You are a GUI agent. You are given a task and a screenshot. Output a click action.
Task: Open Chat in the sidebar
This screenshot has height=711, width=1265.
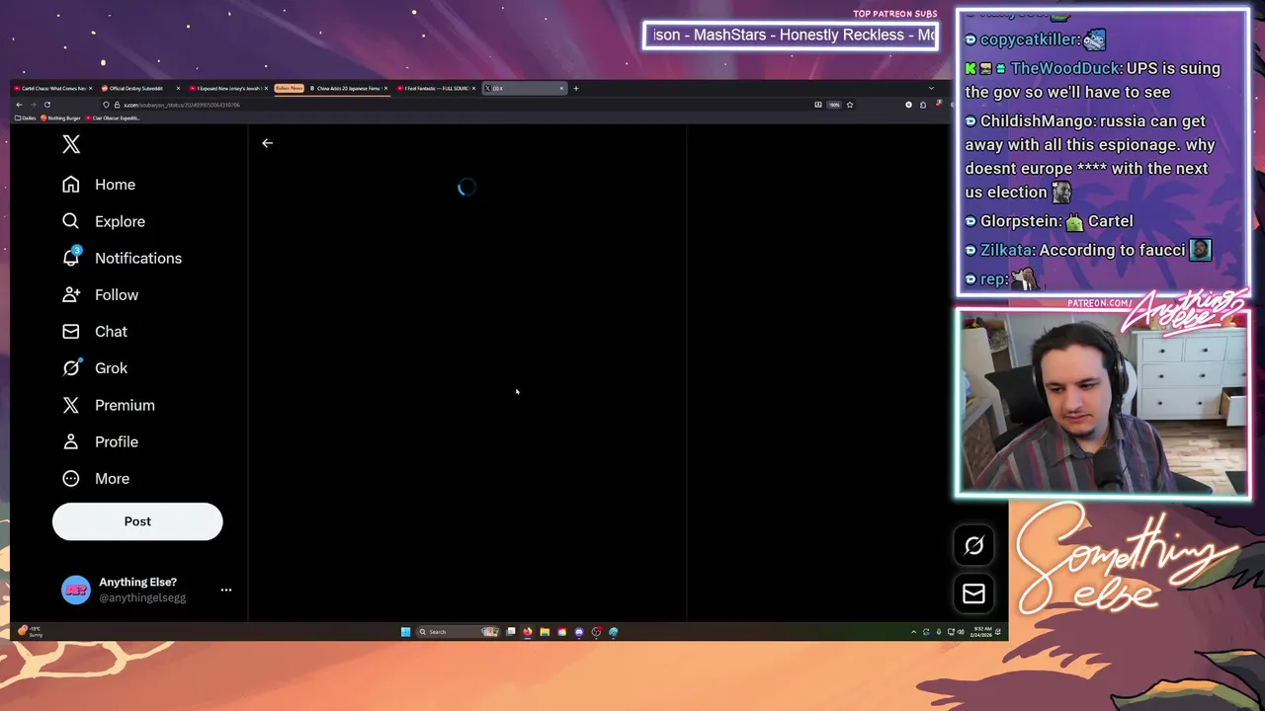point(95,331)
